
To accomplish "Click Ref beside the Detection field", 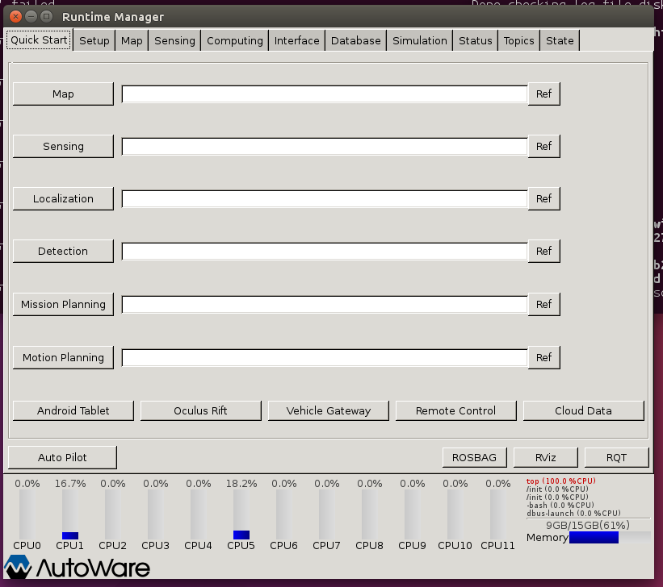I will (x=543, y=251).
